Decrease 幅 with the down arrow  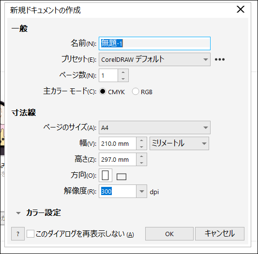click(141, 147)
